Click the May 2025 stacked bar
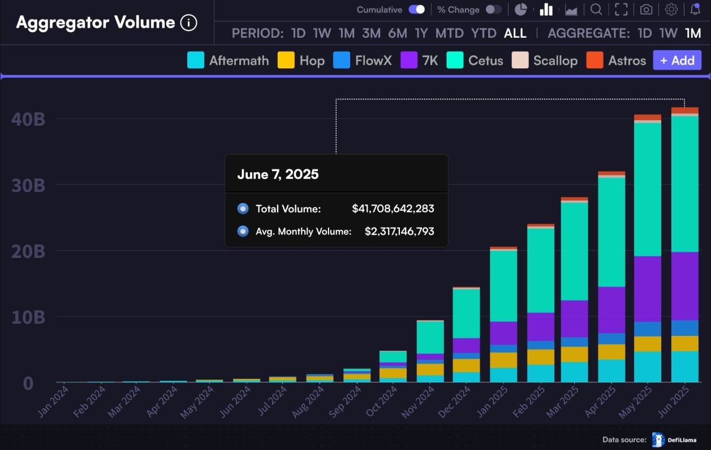 [x=648, y=248]
